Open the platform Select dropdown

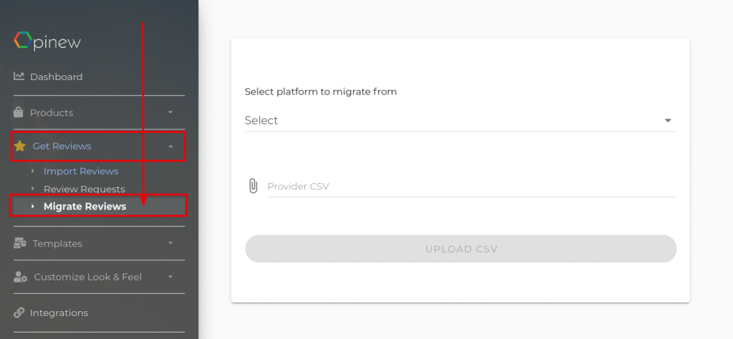[x=460, y=120]
